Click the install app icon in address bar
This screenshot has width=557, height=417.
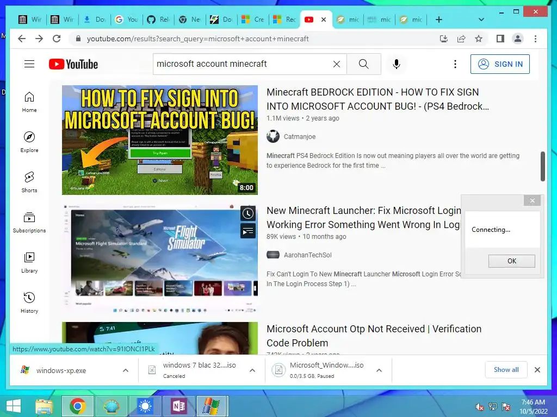click(444, 39)
